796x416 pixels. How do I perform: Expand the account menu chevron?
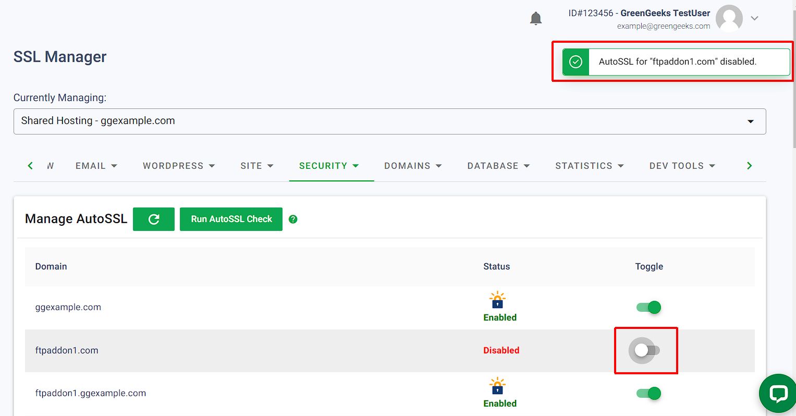click(x=754, y=18)
